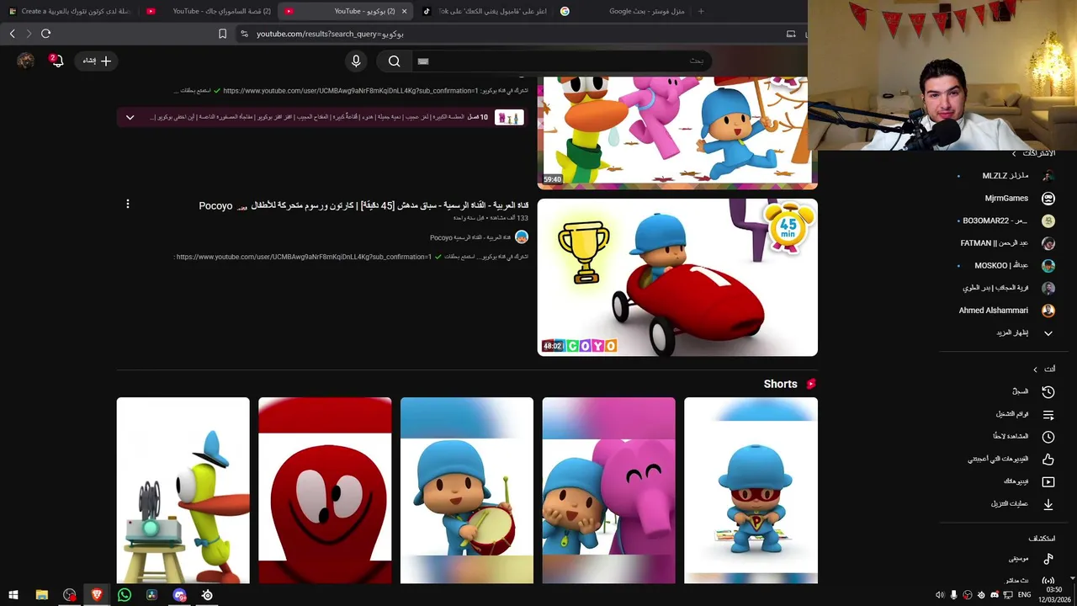
Task: Open the Pocoyo drum Short
Action: click(x=467, y=490)
